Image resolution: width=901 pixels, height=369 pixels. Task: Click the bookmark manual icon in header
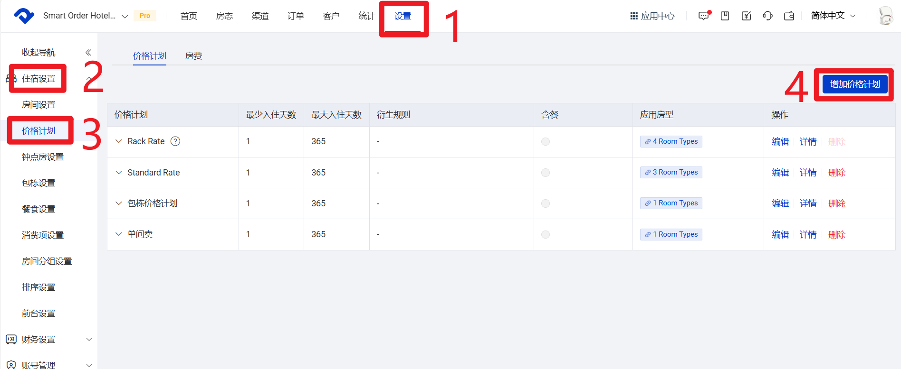[x=725, y=16]
